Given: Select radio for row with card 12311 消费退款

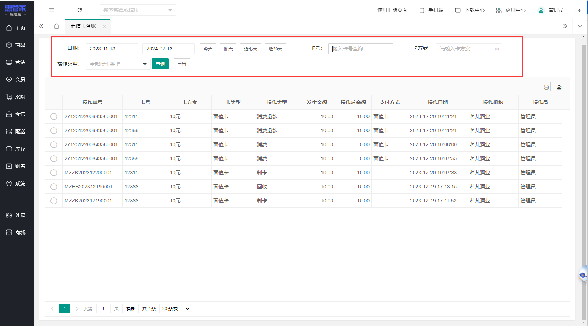Looking at the screenshot, I should pos(54,116).
